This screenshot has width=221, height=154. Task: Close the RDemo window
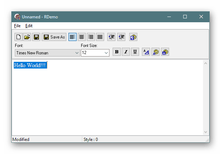(201, 17)
